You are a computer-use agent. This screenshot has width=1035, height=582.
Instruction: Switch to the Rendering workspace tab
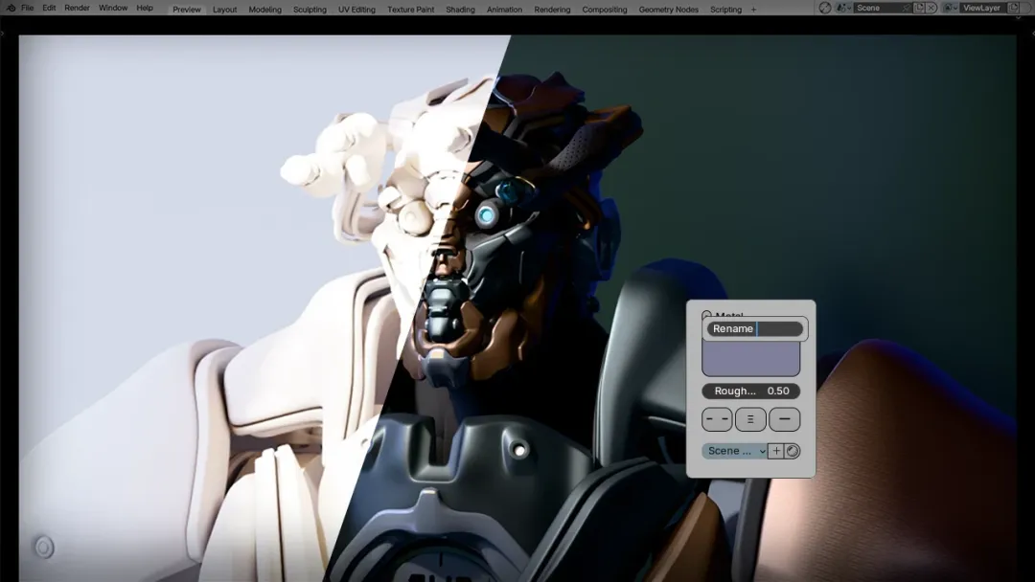552,10
